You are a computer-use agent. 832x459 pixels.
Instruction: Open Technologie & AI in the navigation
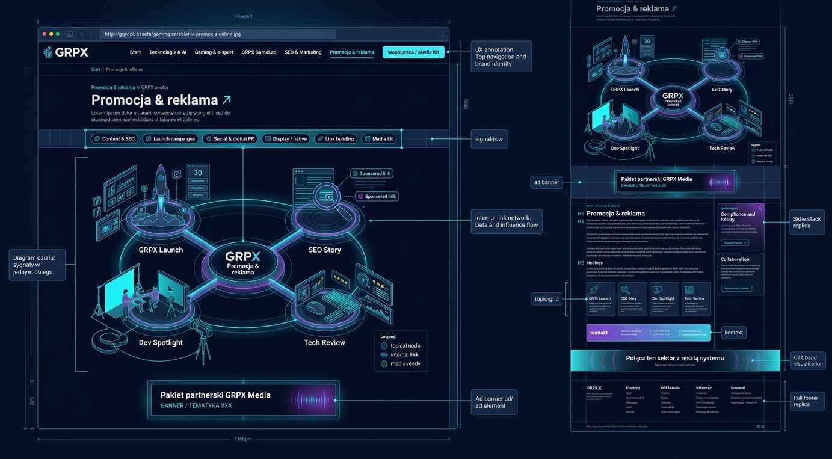[168, 52]
